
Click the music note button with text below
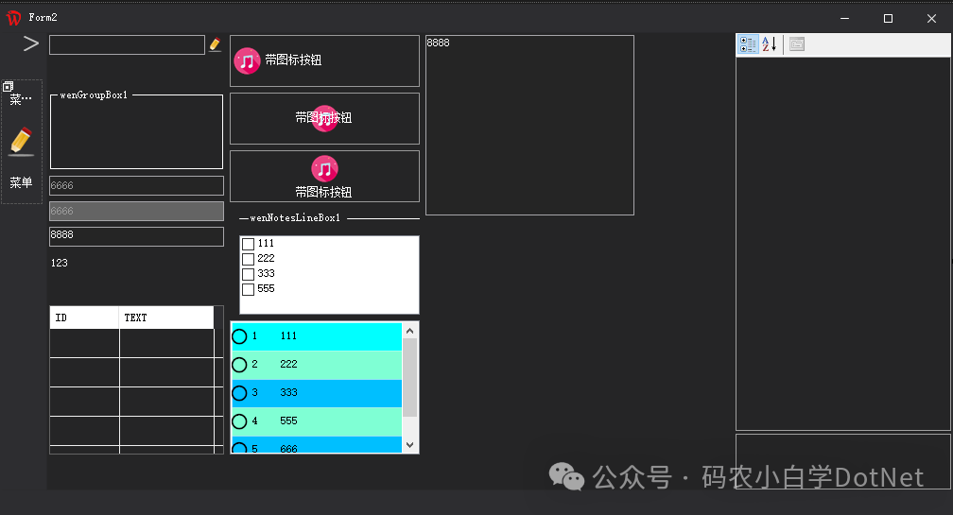click(x=324, y=176)
